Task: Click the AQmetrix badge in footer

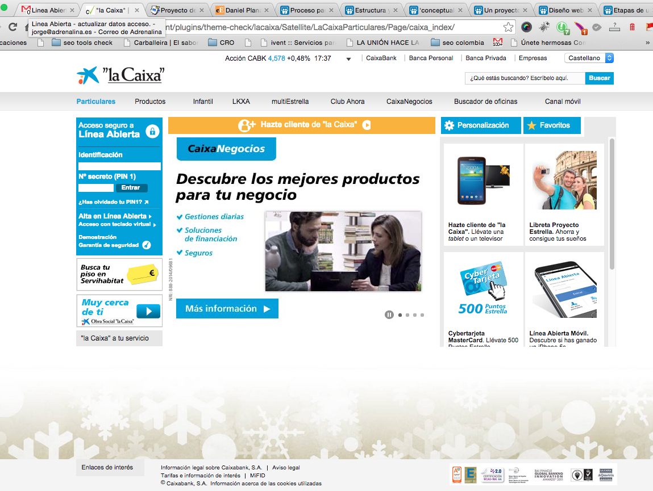Action: pos(605,475)
